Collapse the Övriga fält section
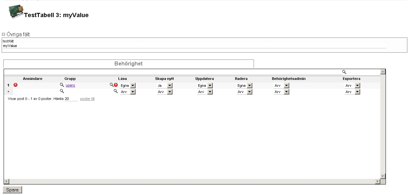Viewport: 408px width, 195px height. (4, 34)
